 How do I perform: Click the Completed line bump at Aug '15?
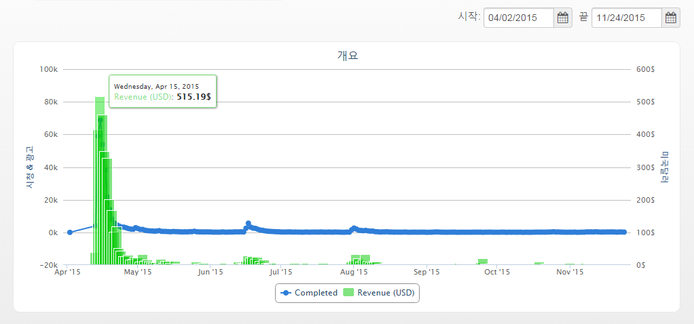(x=353, y=228)
